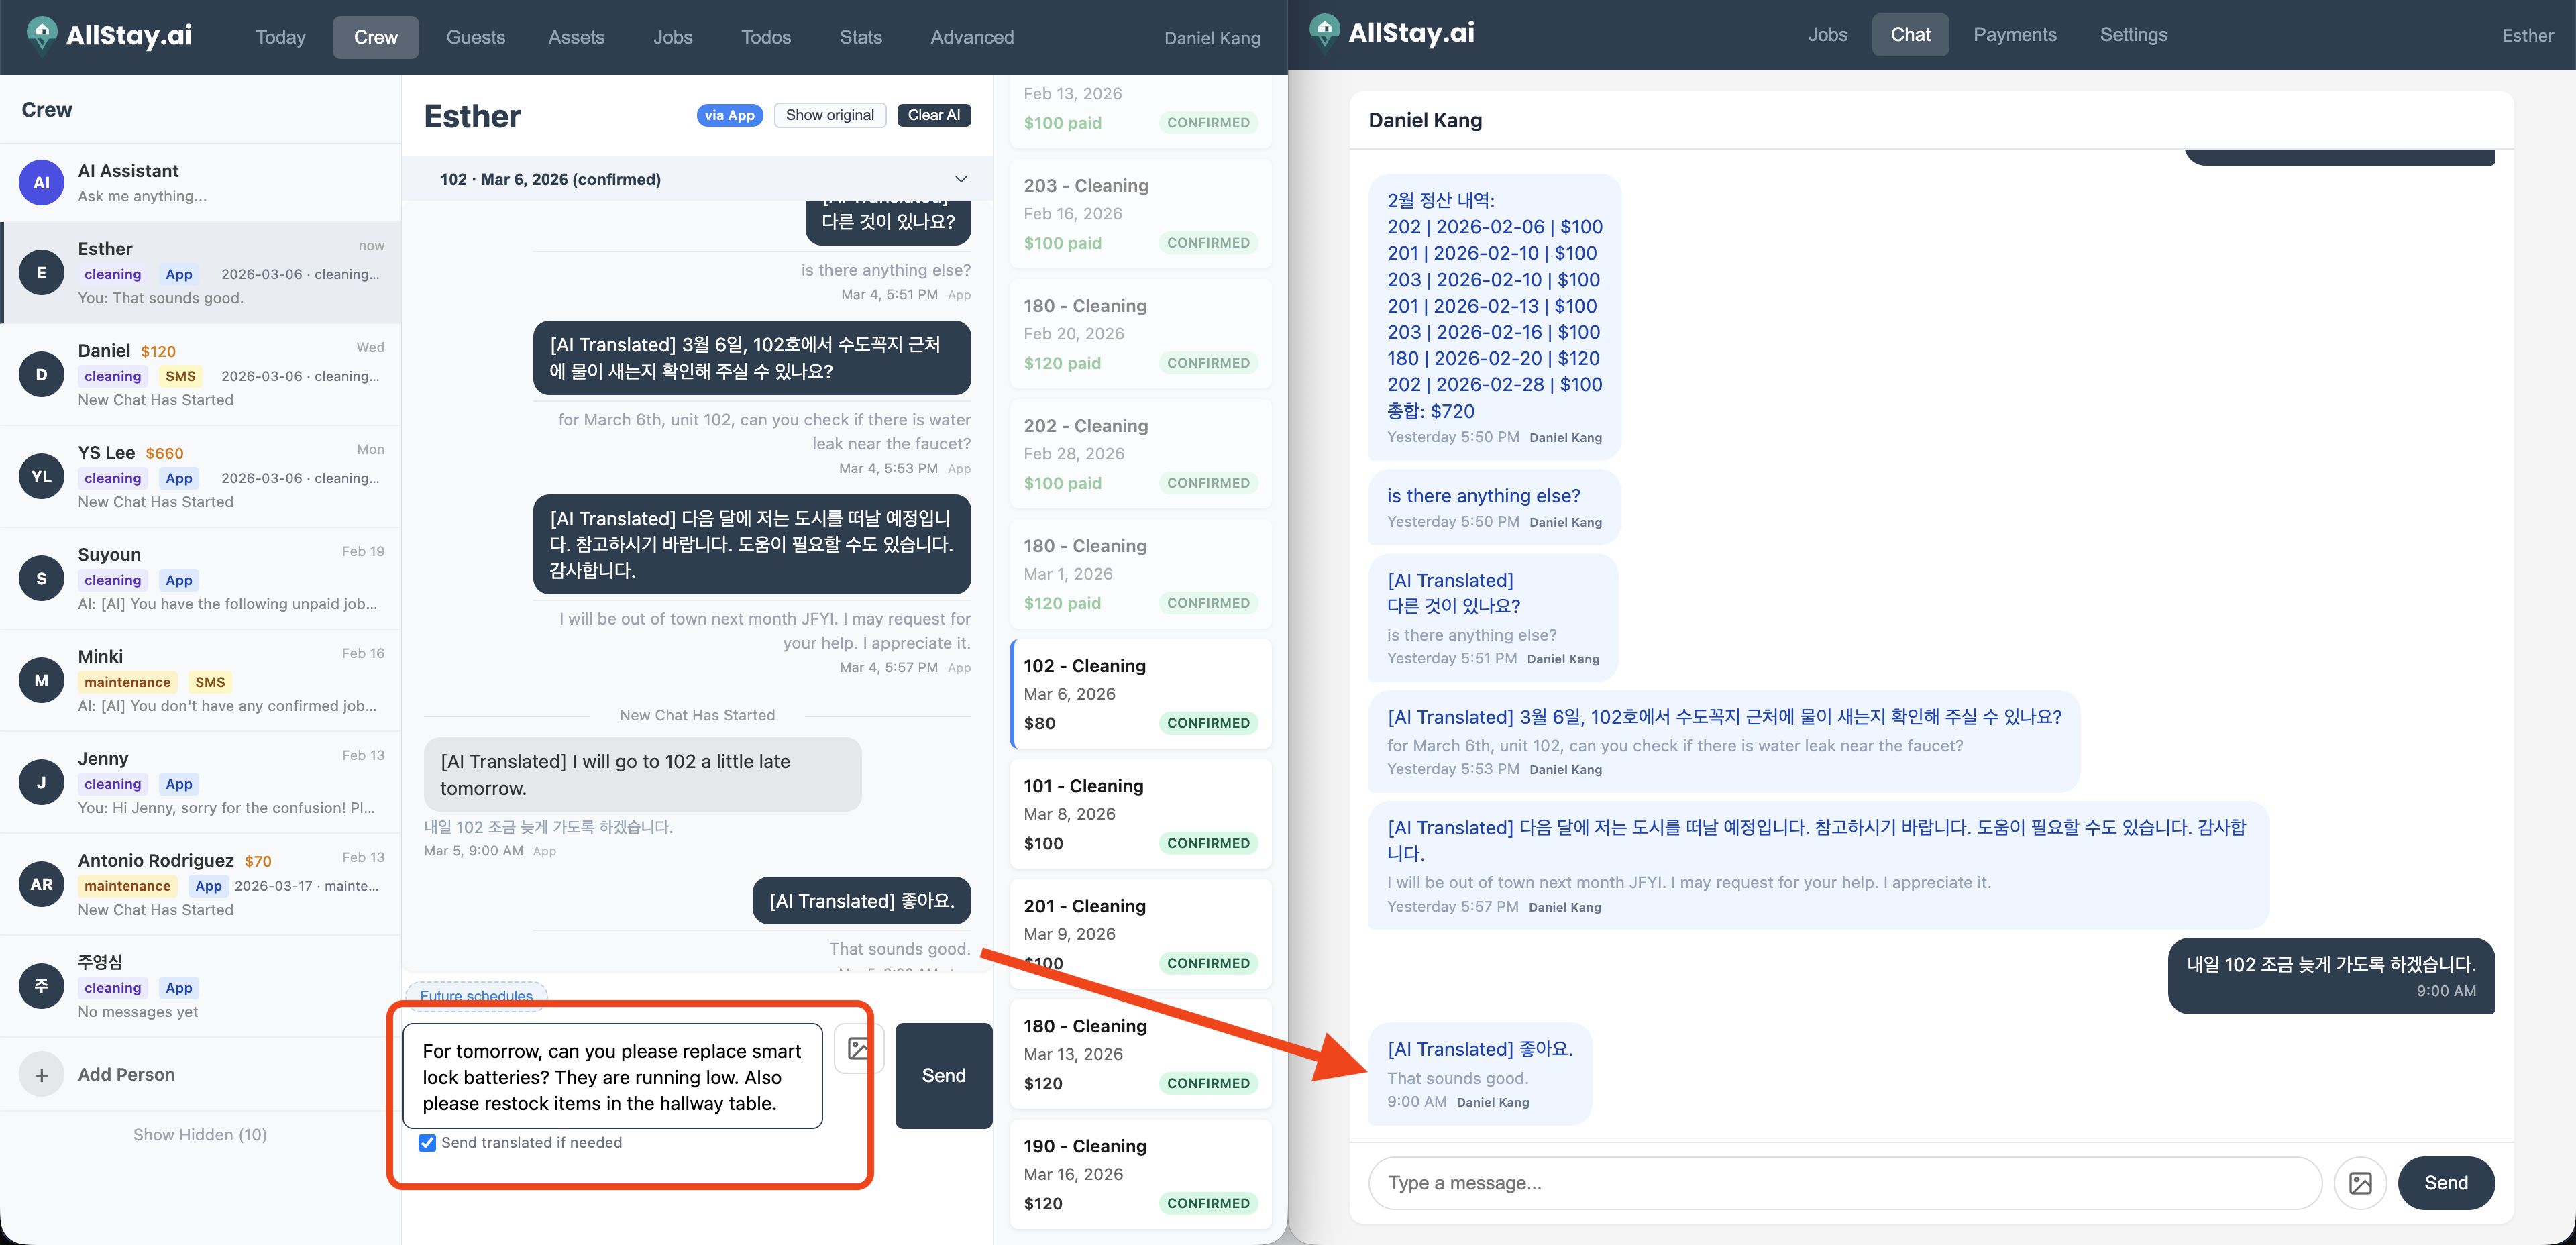Toggle the Show original button
Viewport: 2576px width, 1245px height.
pyautogui.click(x=829, y=115)
